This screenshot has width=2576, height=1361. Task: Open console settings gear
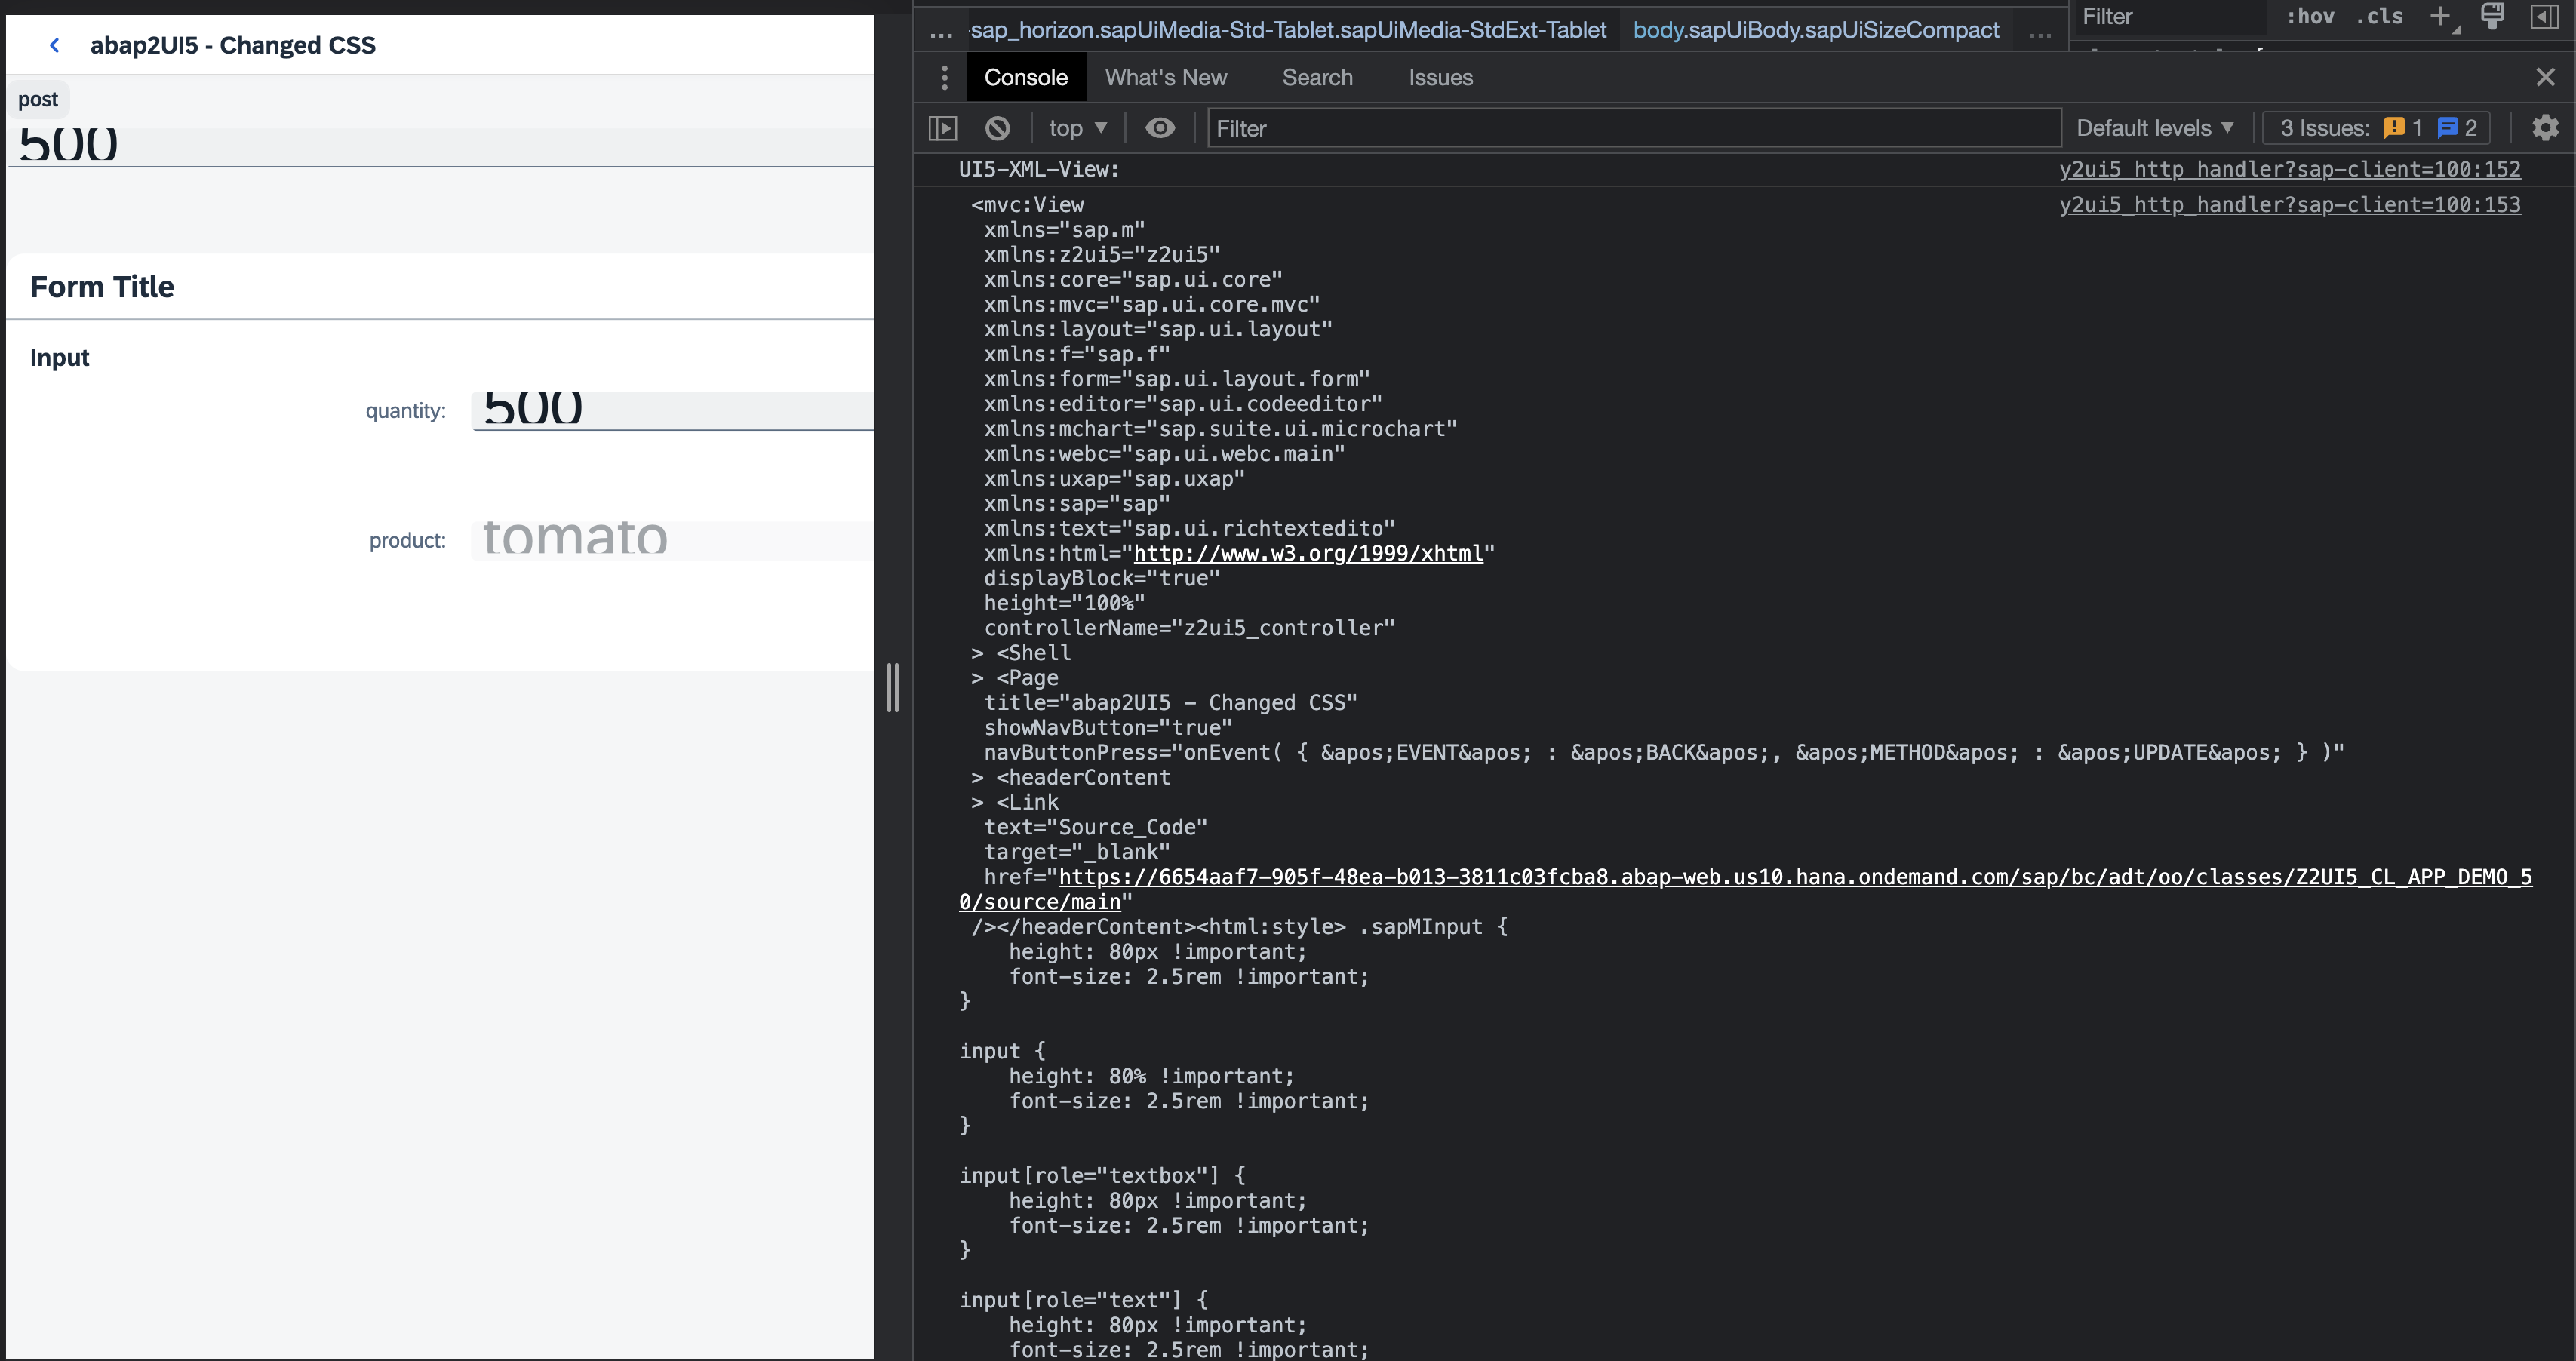point(2546,127)
